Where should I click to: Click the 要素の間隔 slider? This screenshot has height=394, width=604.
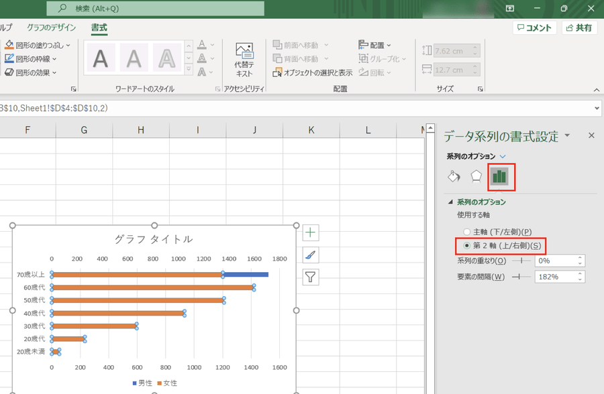click(517, 277)
